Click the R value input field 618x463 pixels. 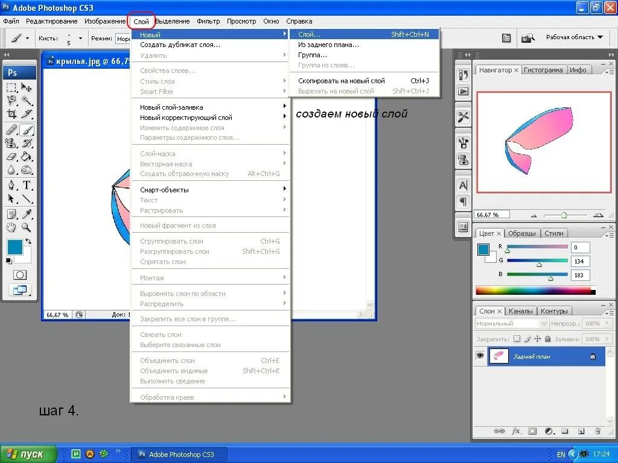pos(580,247)
